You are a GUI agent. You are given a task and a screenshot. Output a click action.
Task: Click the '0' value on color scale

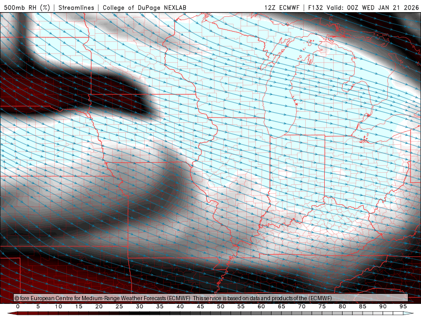(x=18, y=307)
